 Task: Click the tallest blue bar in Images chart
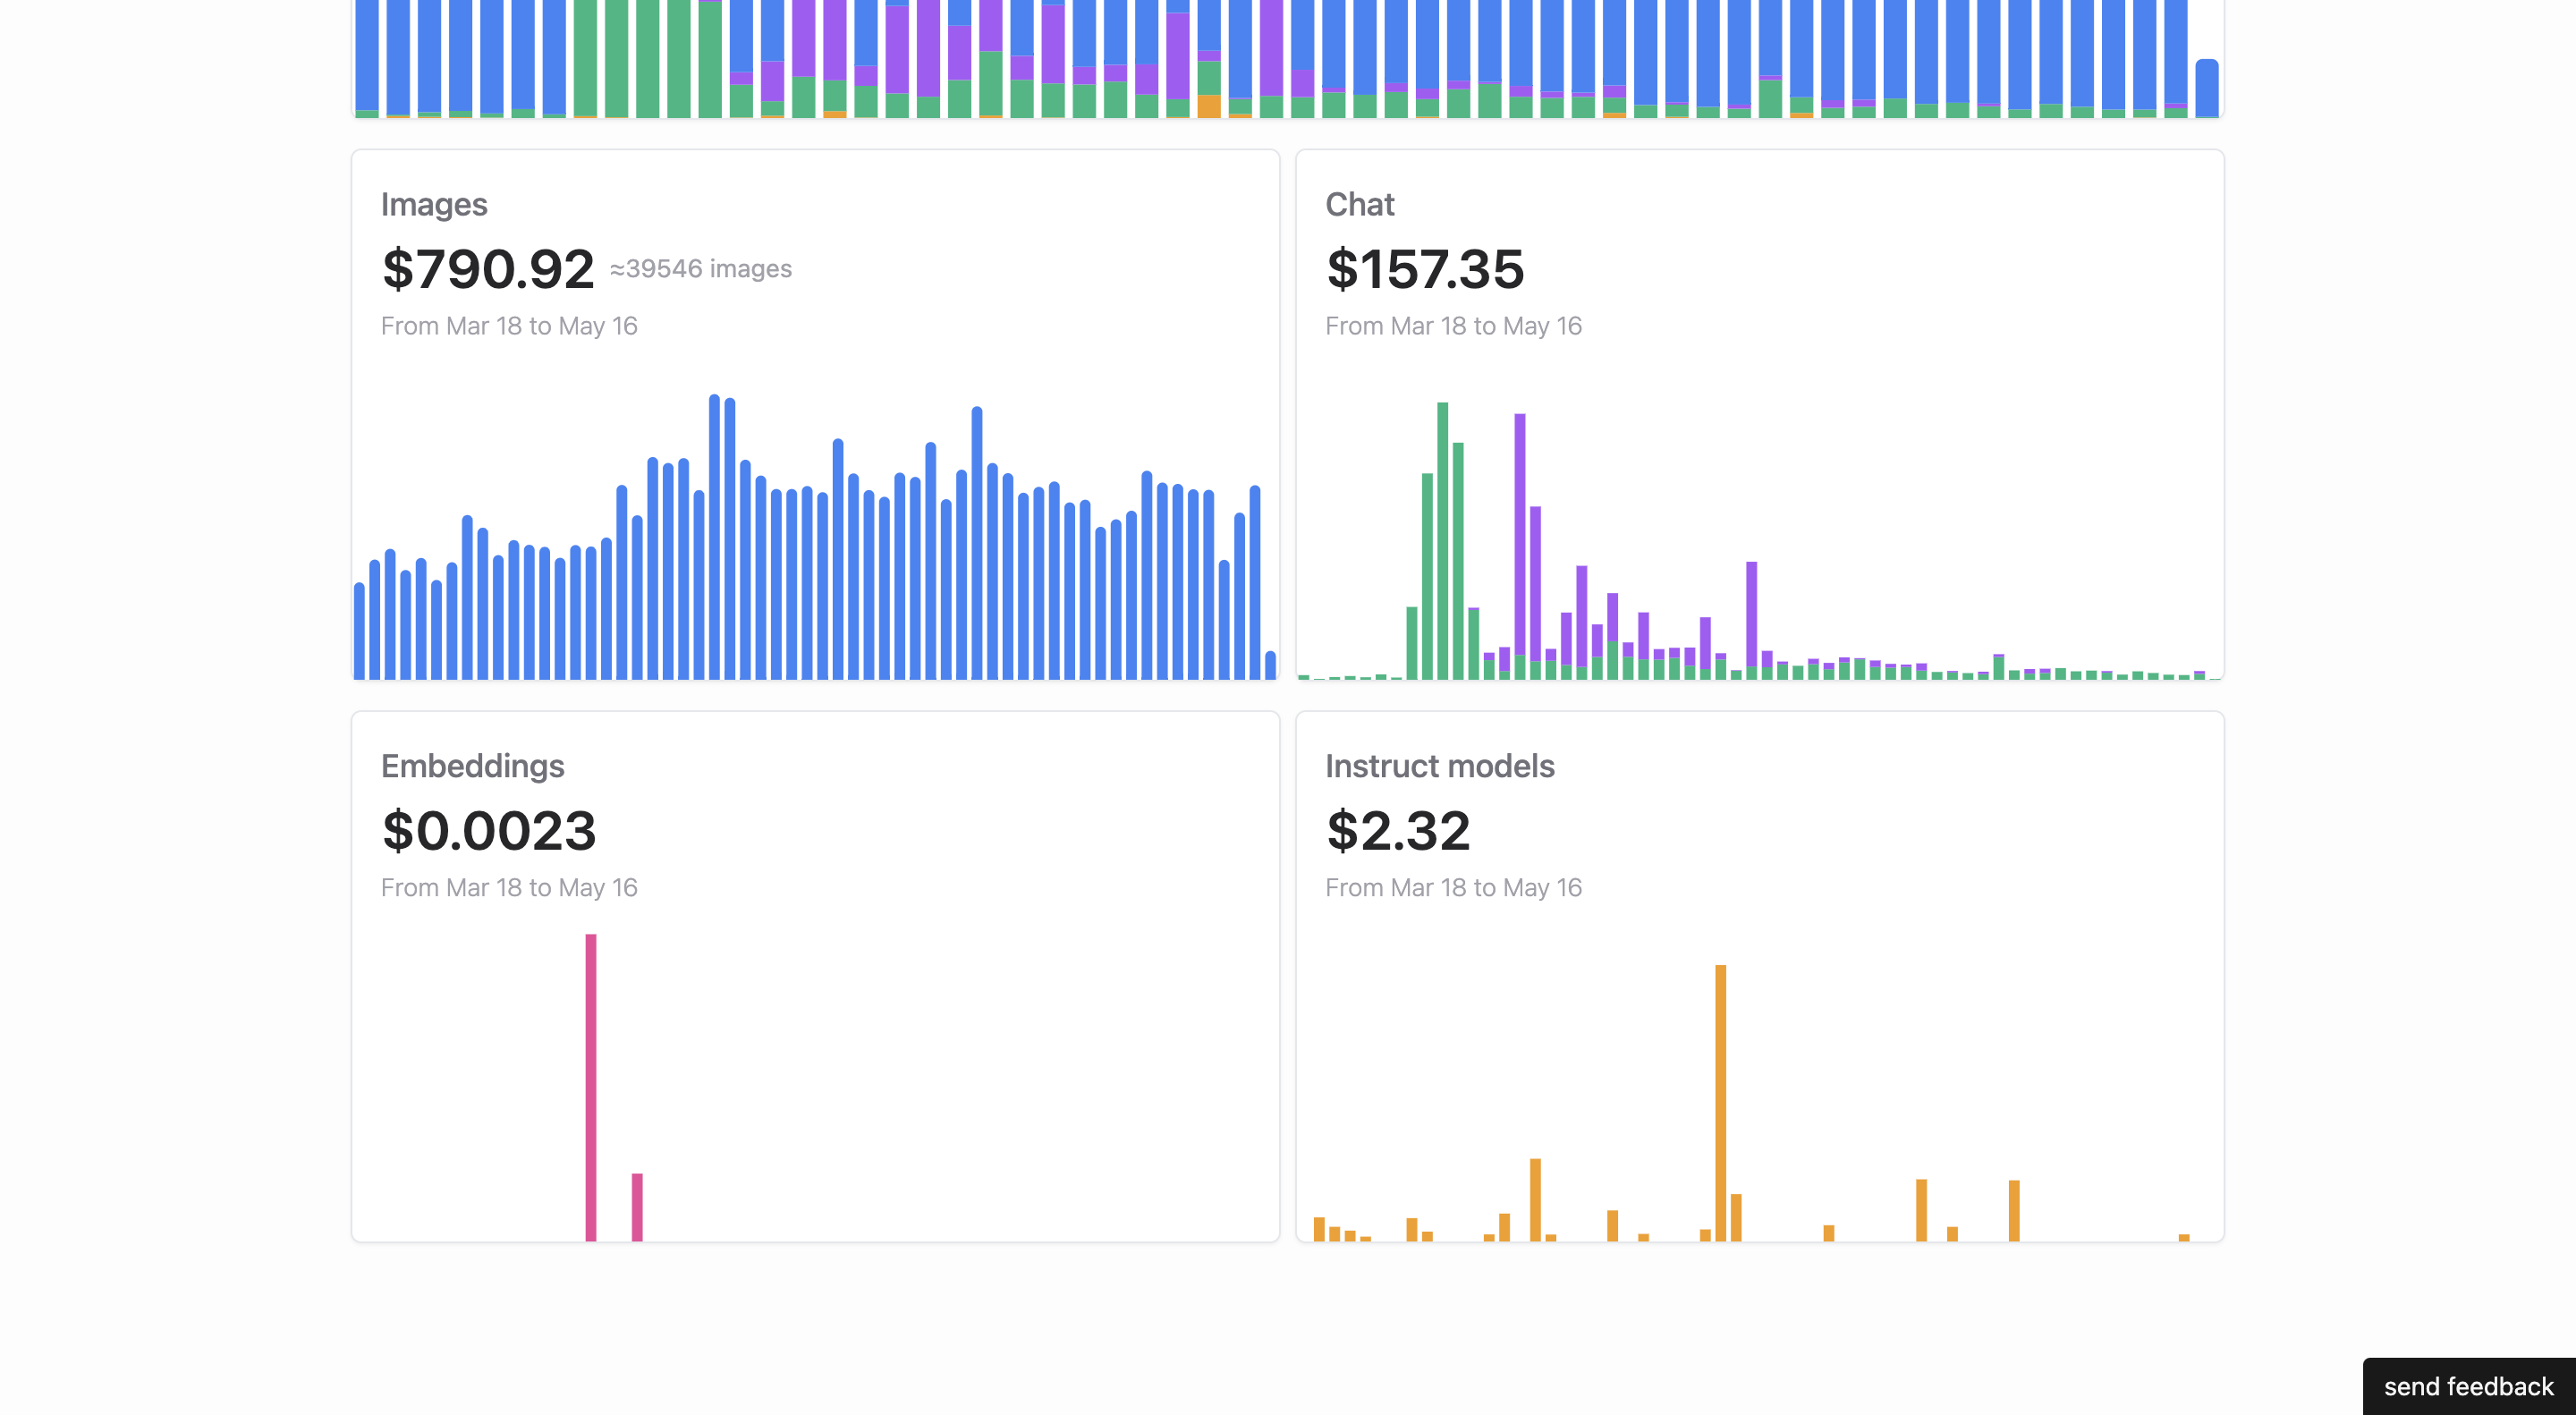click(714, 537)
